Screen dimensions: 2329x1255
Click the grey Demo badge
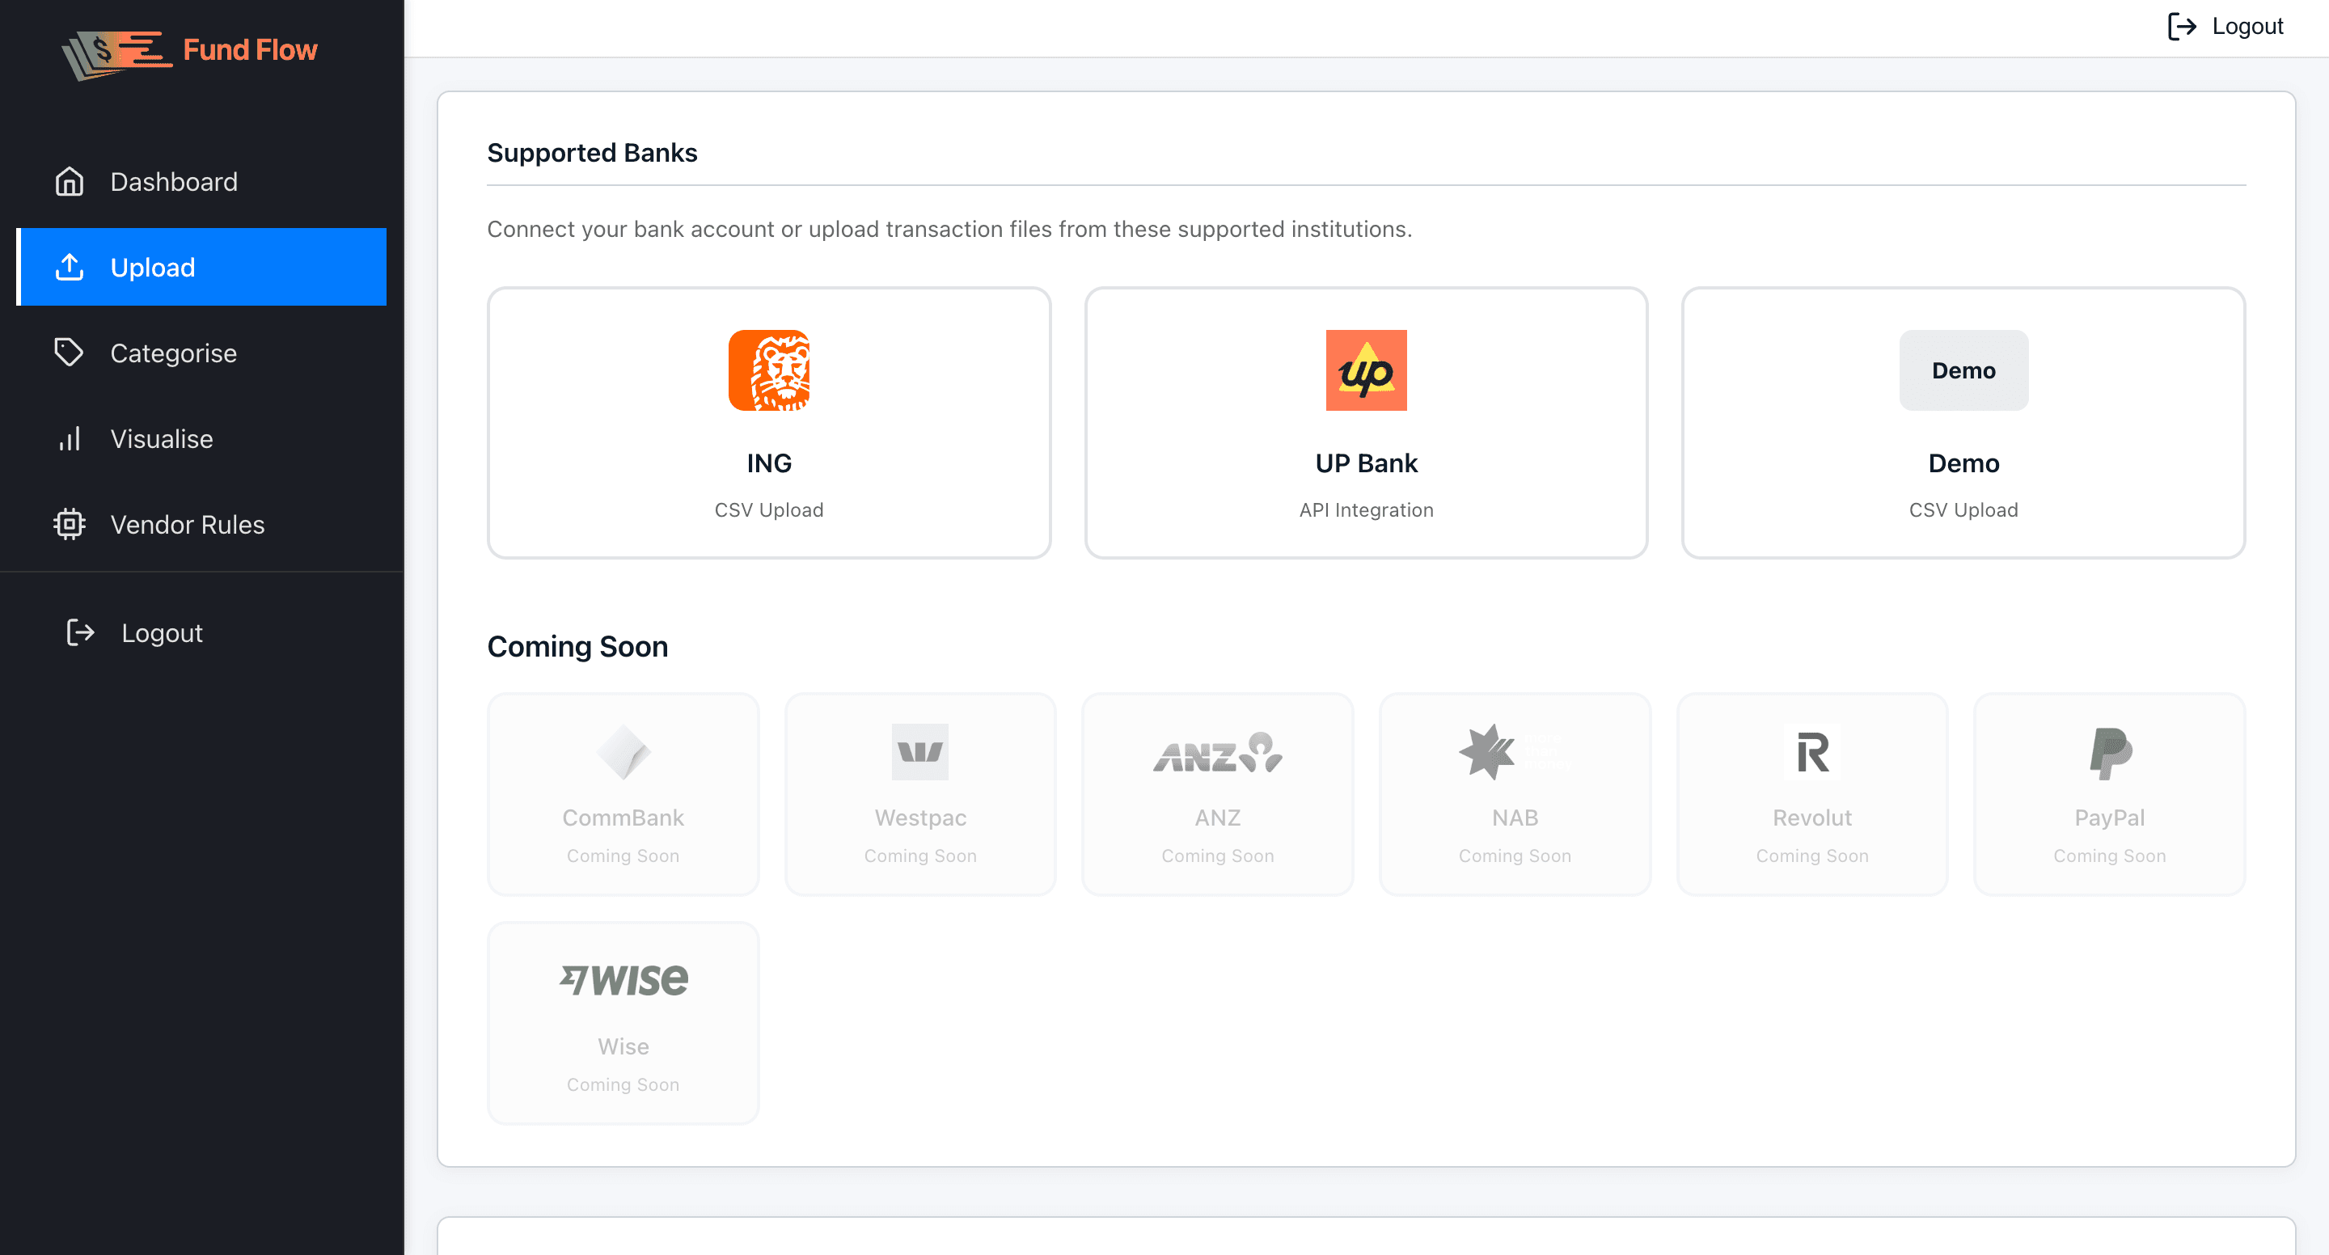[x=1963, y=370]
